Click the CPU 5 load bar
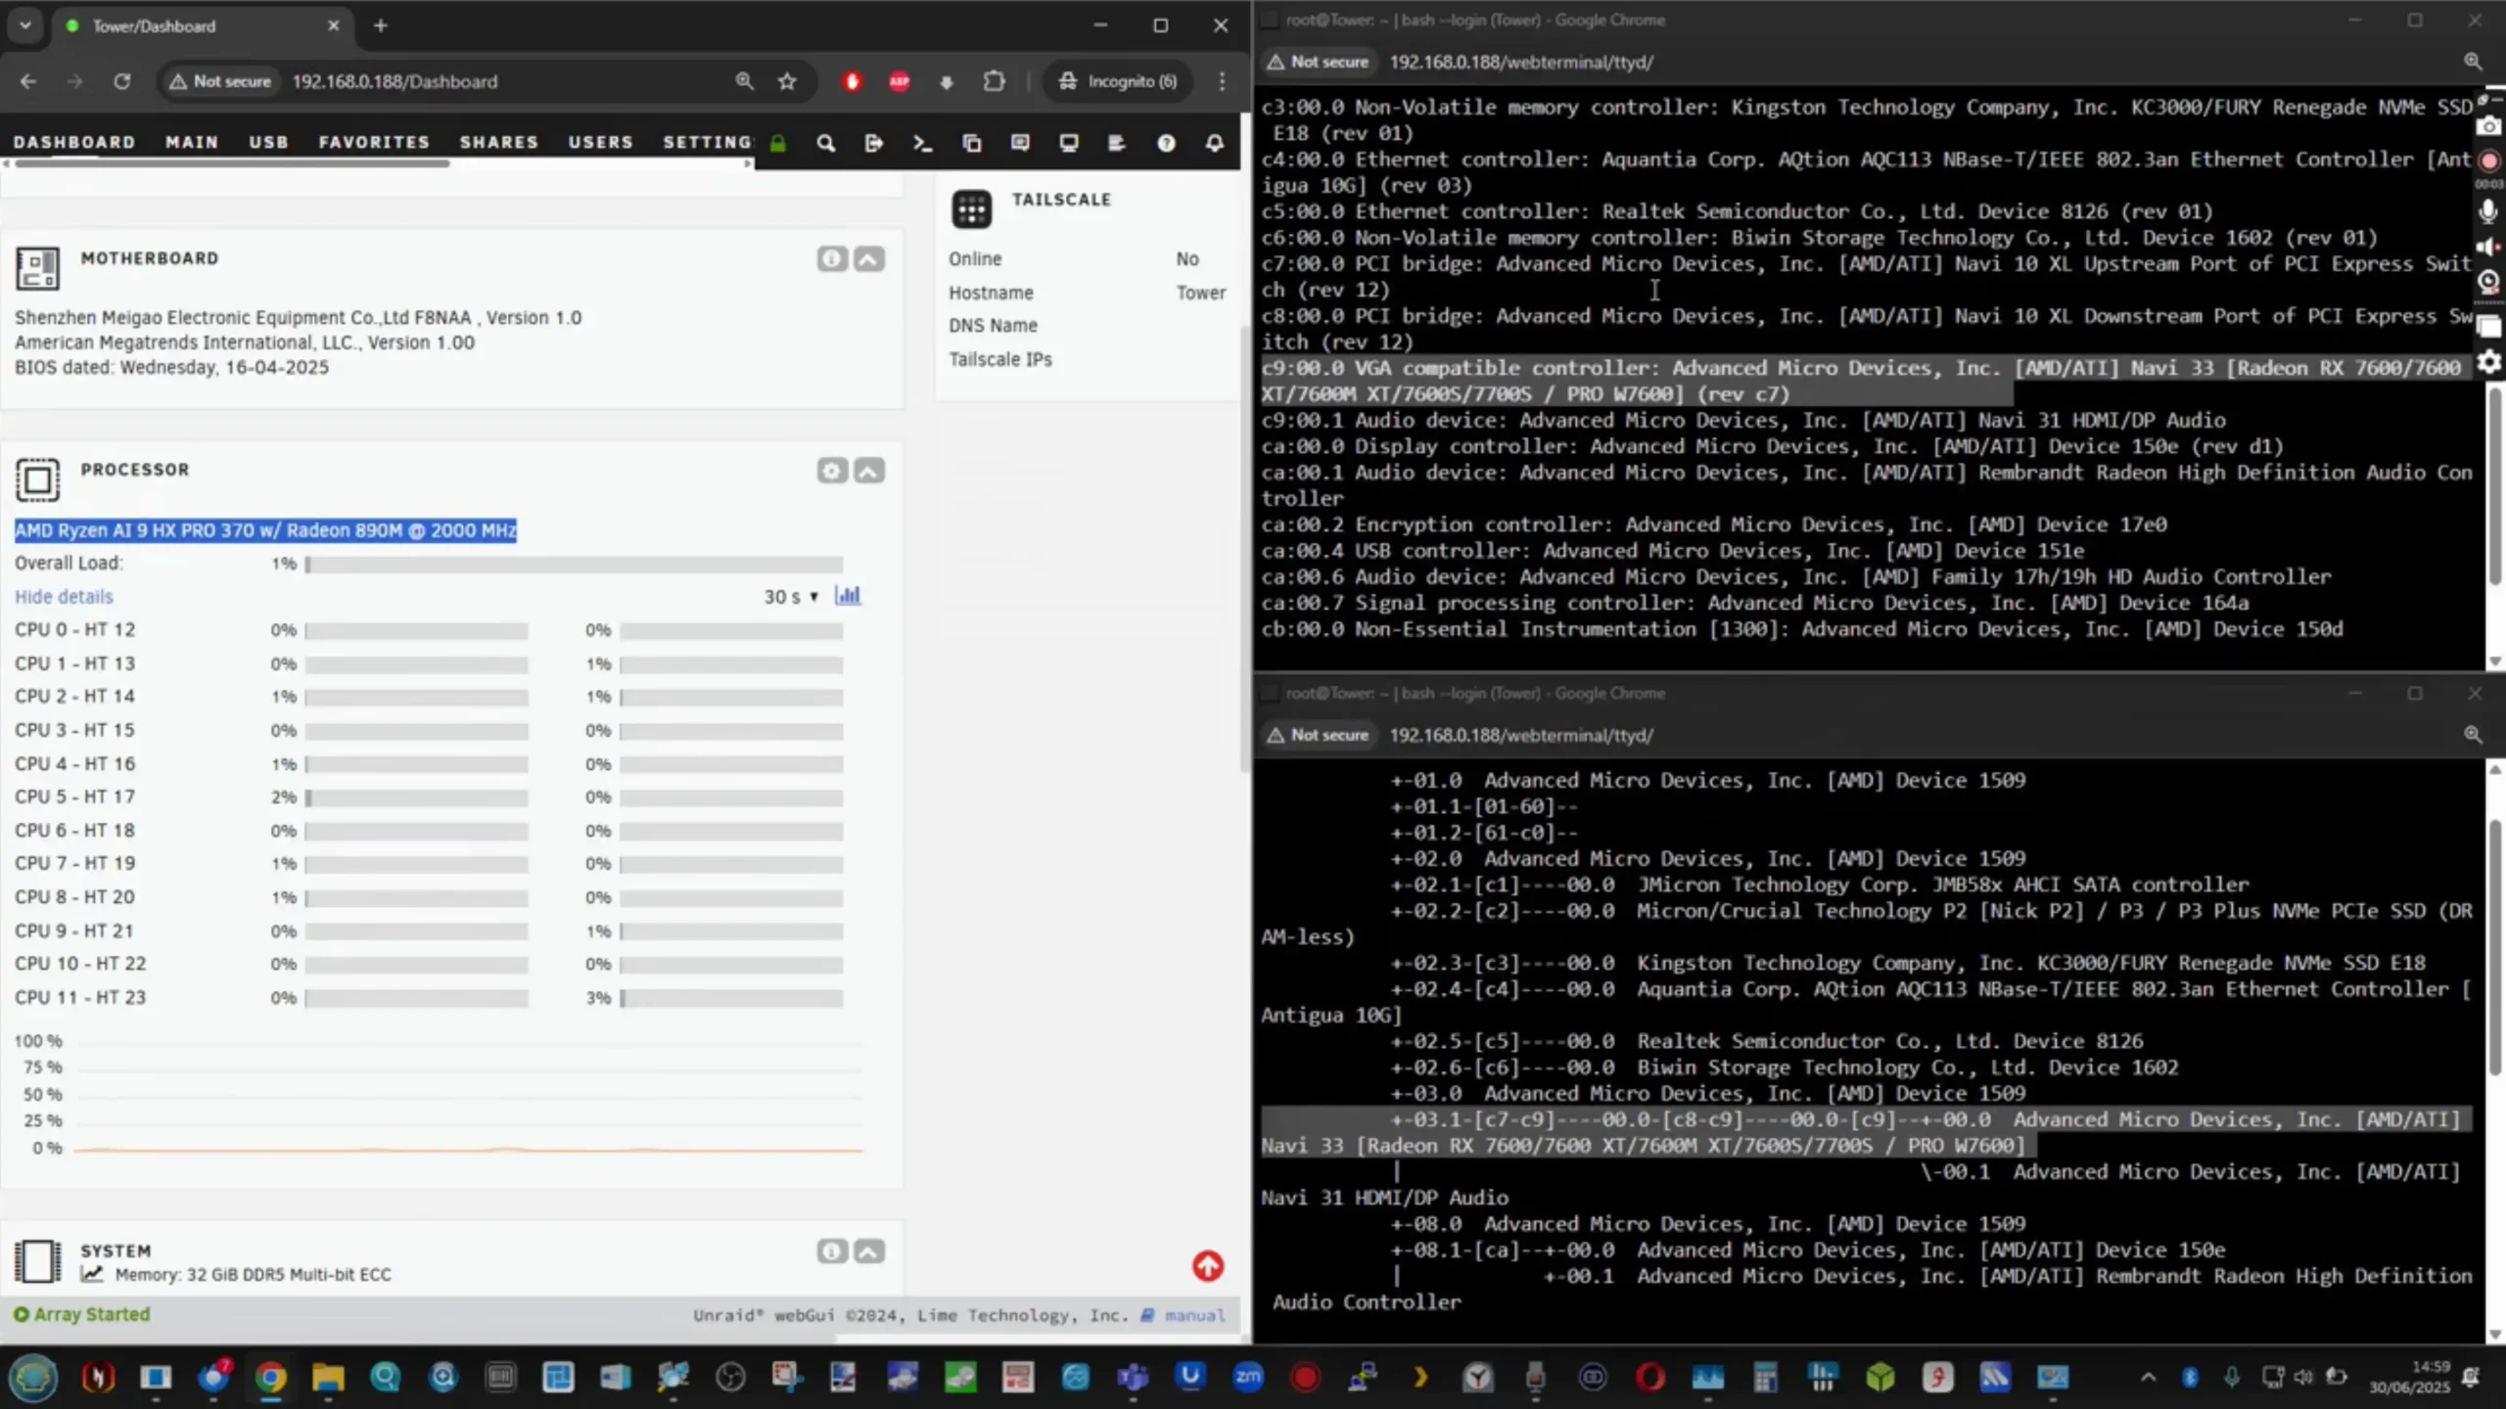 tap(416, 797)
